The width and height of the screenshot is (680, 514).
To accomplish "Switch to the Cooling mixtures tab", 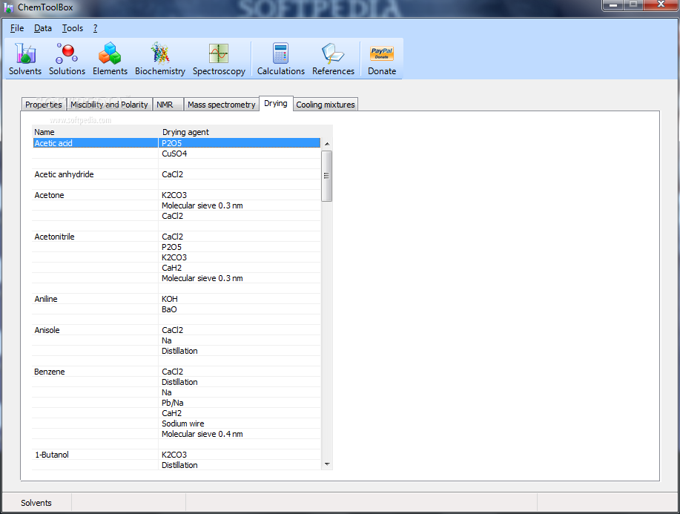I will [326, 105].
